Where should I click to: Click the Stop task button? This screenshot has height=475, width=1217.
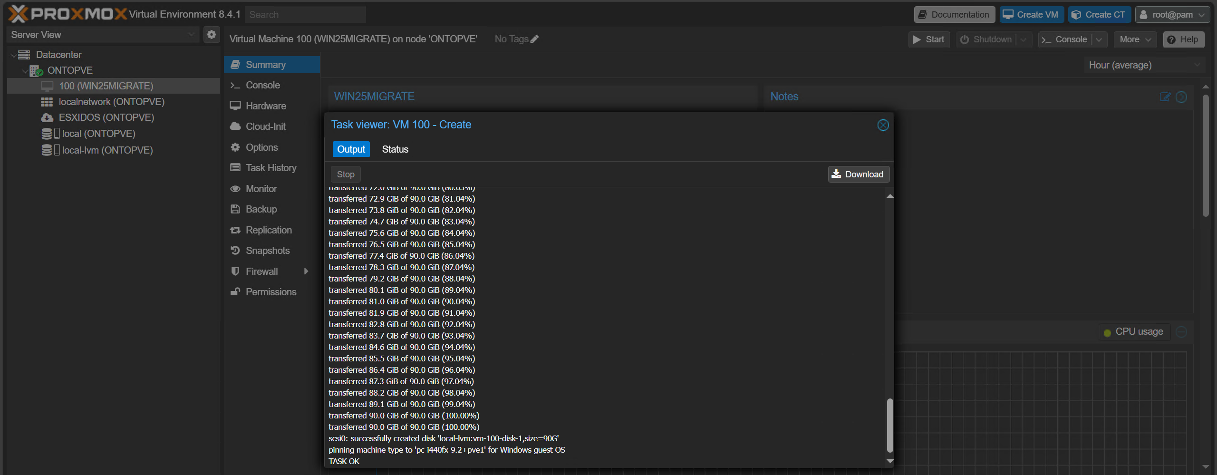pos(346,174)
